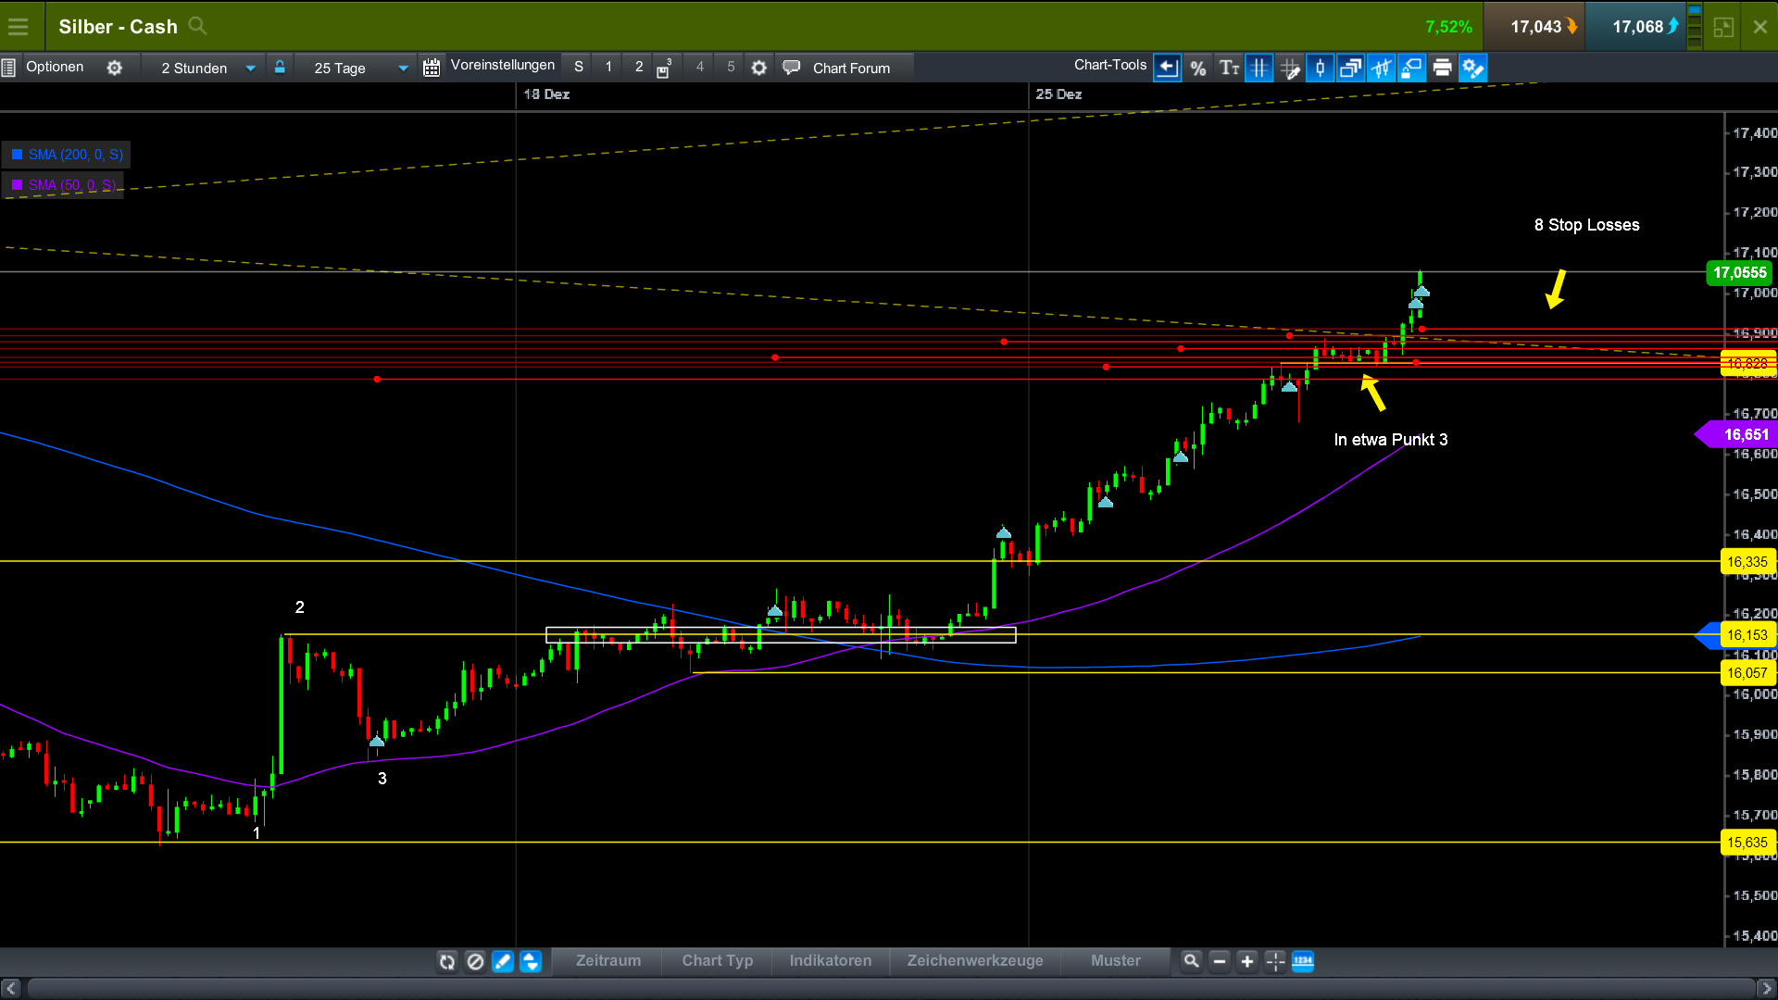Viewport: 1778px width, 1000px height.
Task: Click the zoom-in plus icon
Action: pos(1247,961)
